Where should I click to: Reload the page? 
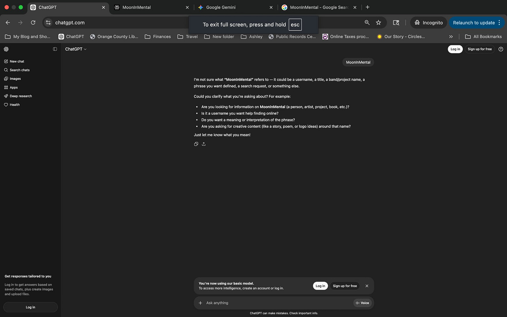click(x=33, y=23)
